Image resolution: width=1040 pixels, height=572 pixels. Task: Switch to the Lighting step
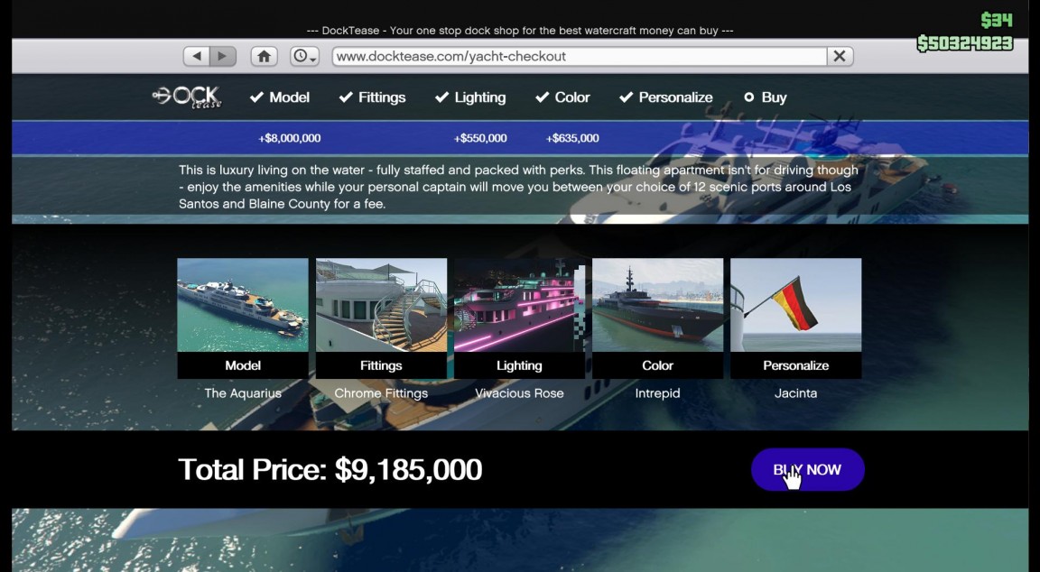click(x=470, y=97)
